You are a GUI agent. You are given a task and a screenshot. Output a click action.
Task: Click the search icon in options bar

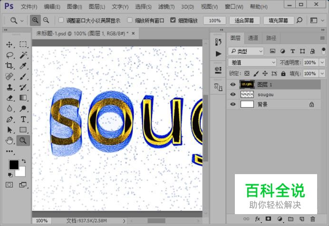click(x=300, y=20)
